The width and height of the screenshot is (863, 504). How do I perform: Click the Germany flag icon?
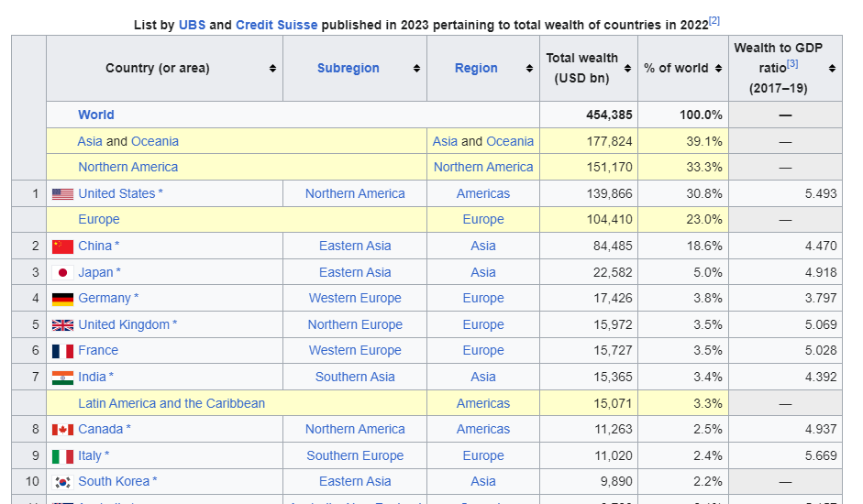coord(62,299)
